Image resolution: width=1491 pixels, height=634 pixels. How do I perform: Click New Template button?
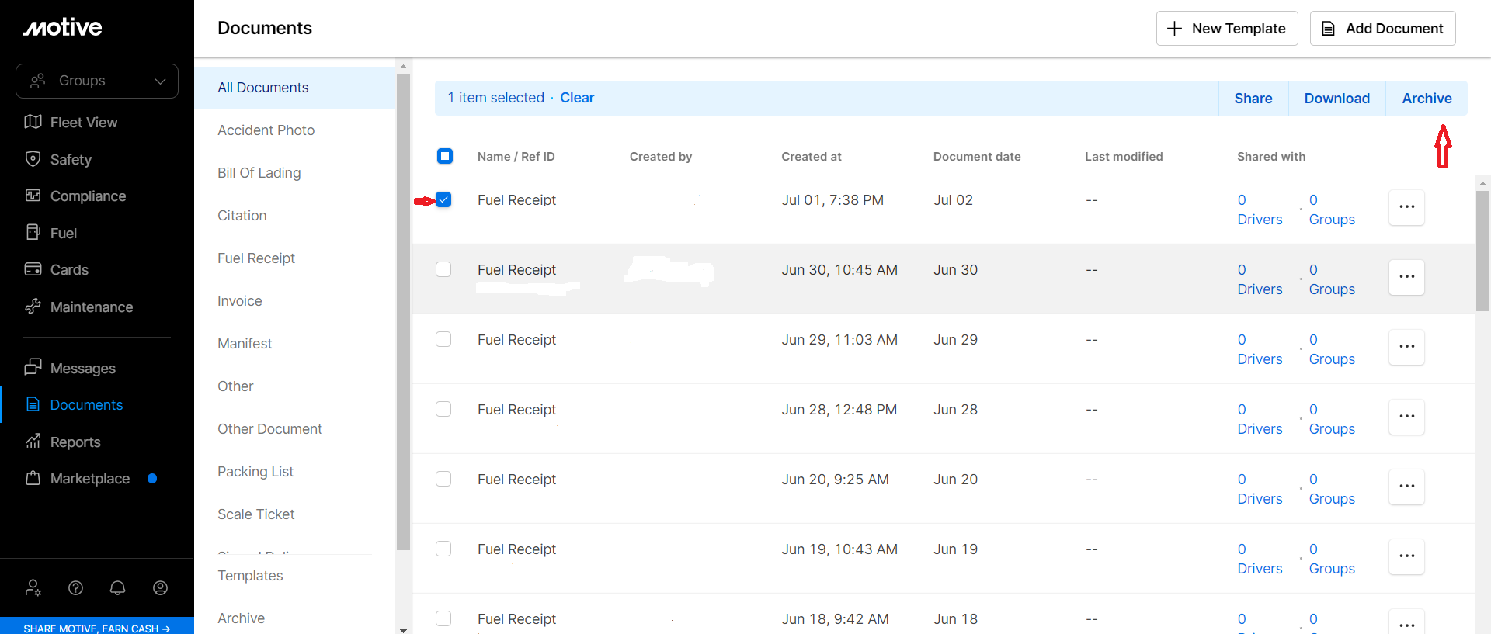click(x=1227, y=29)
